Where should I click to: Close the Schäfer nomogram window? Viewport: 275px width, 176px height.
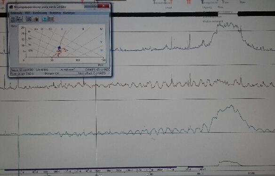tap(103, 6)
